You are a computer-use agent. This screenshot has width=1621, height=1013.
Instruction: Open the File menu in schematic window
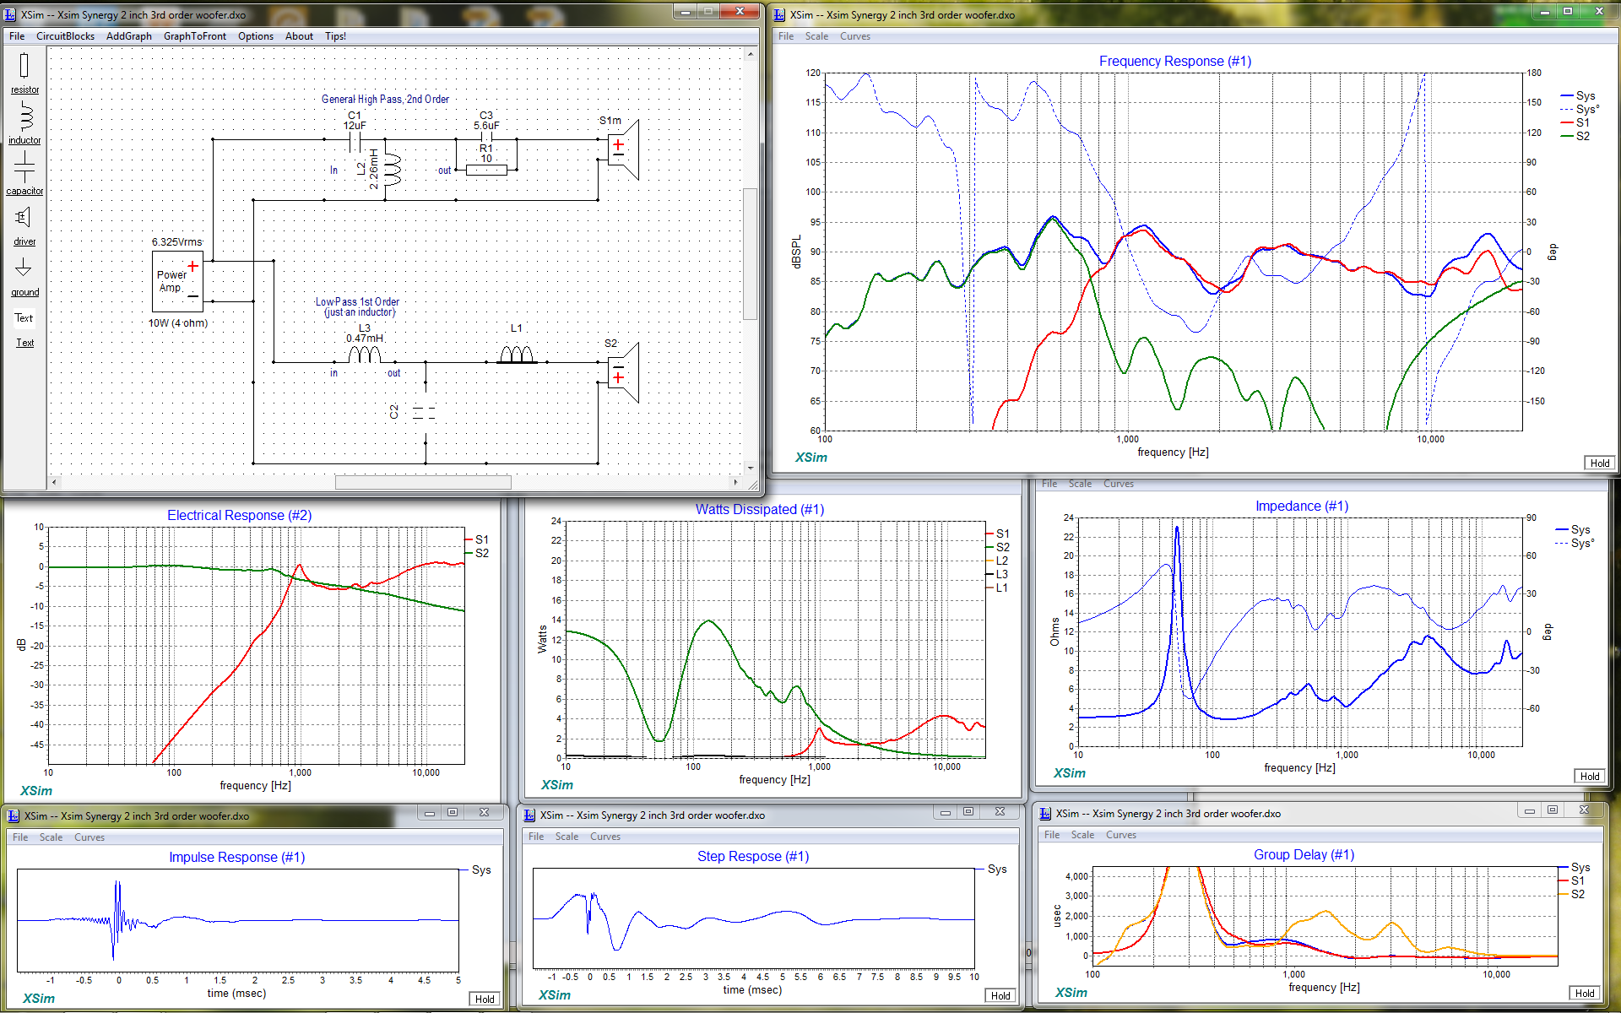click(17, 36)
